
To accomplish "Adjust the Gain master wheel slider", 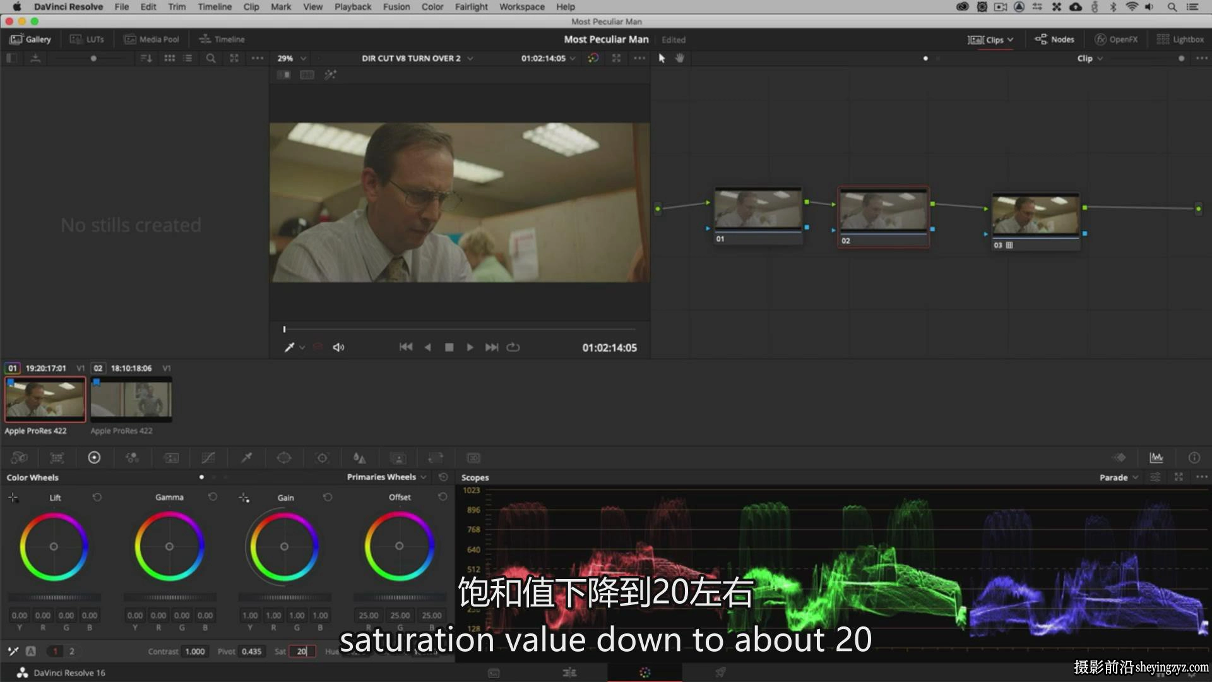I will click(x=285, y=597).
